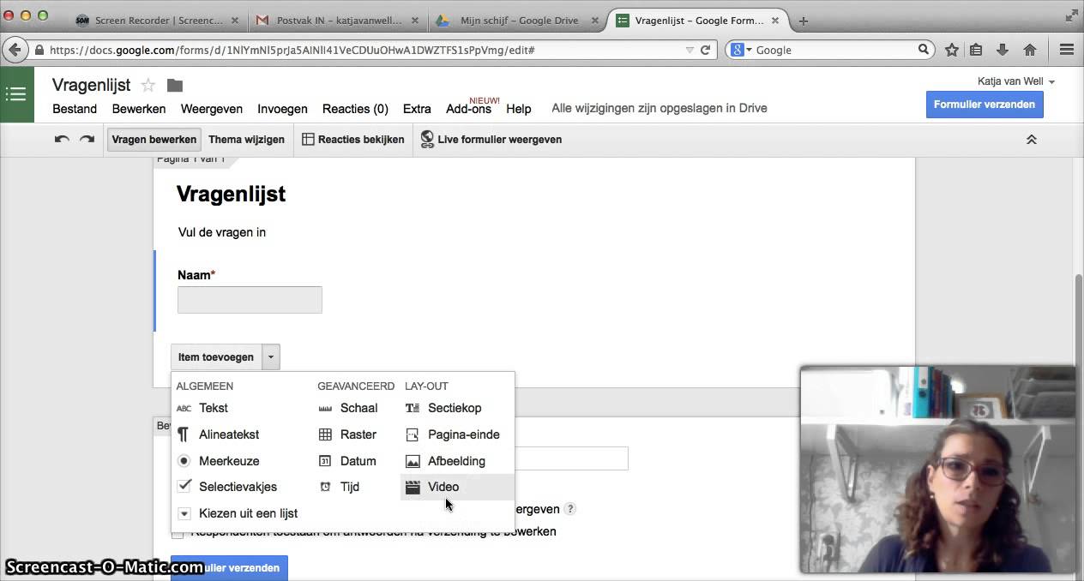Click the browser URL address bar
This screenshot has height=581, width=1084.
360,50
